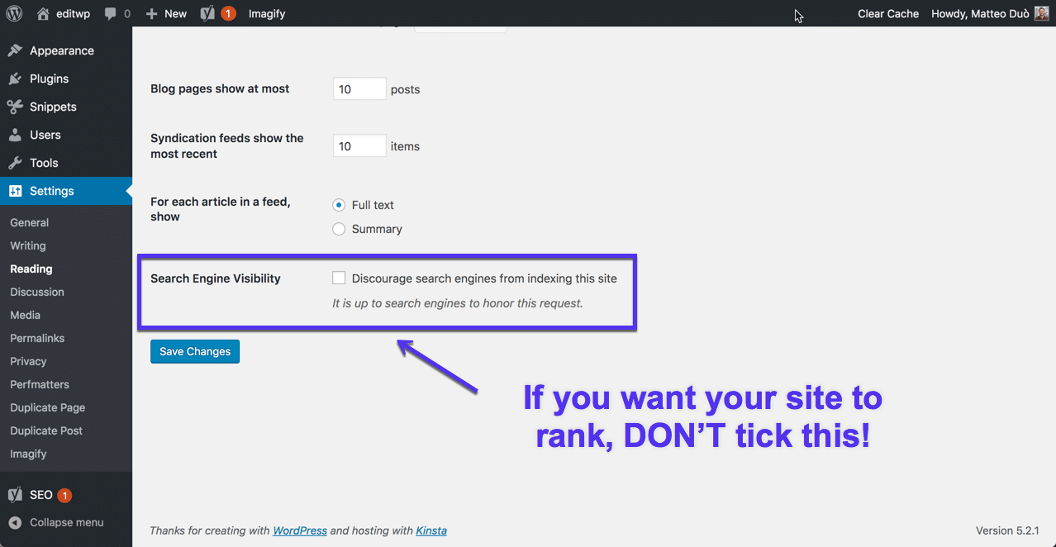Click the Collapse menu arrow icon
The height and width of the screenshot is (547, 1056).
click(x=13, y=522)
